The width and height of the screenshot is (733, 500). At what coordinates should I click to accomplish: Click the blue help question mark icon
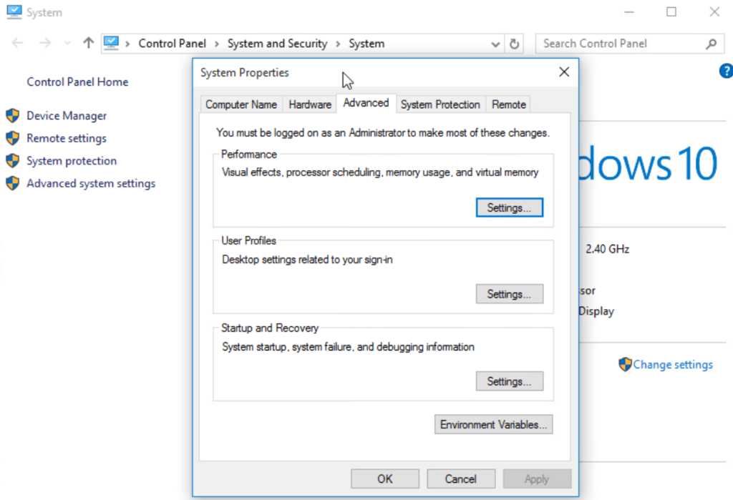tap(725, 71)
